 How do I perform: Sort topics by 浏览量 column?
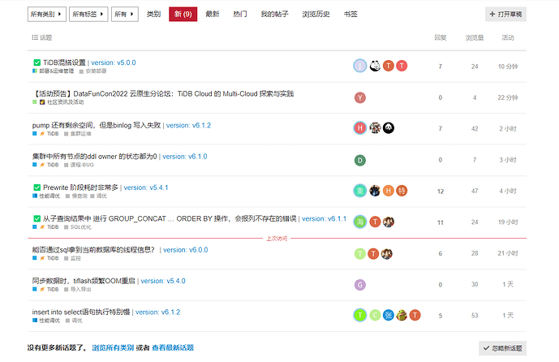point(475,38)
